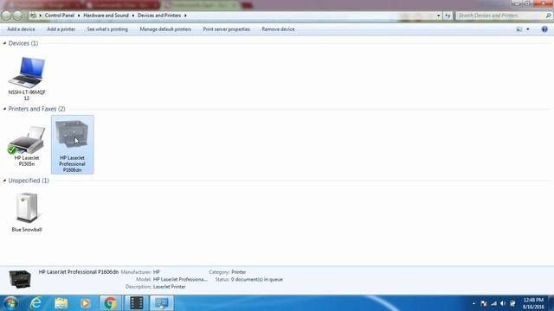The image size is (554, 311).
Task: Open See what's printing
Action: click(107, 29)
